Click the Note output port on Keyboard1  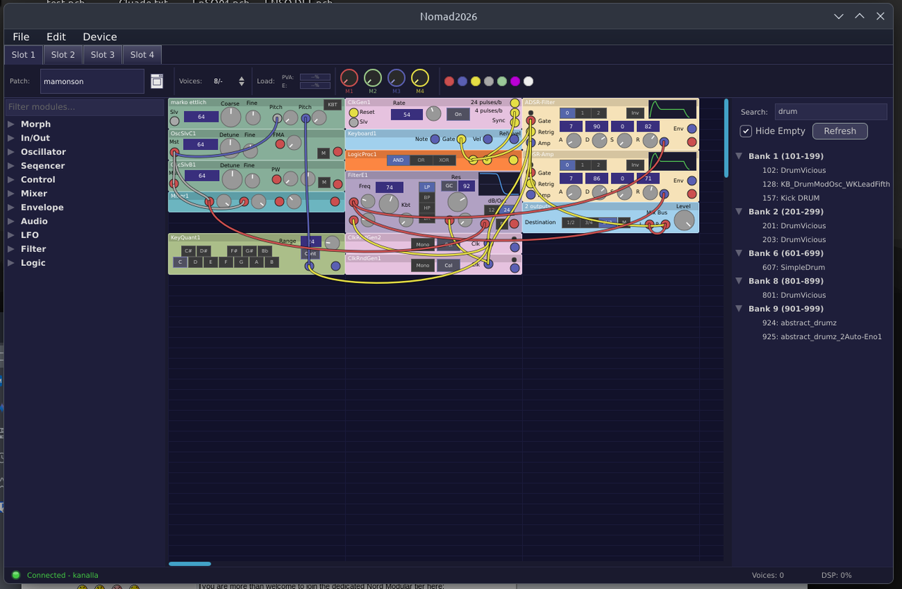[435, 139]
